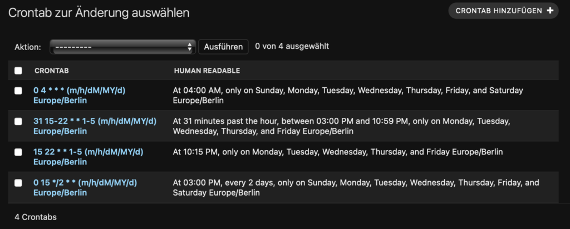
Task: Toggle the select-all checkbox in table header
Action: pos(18,71)
